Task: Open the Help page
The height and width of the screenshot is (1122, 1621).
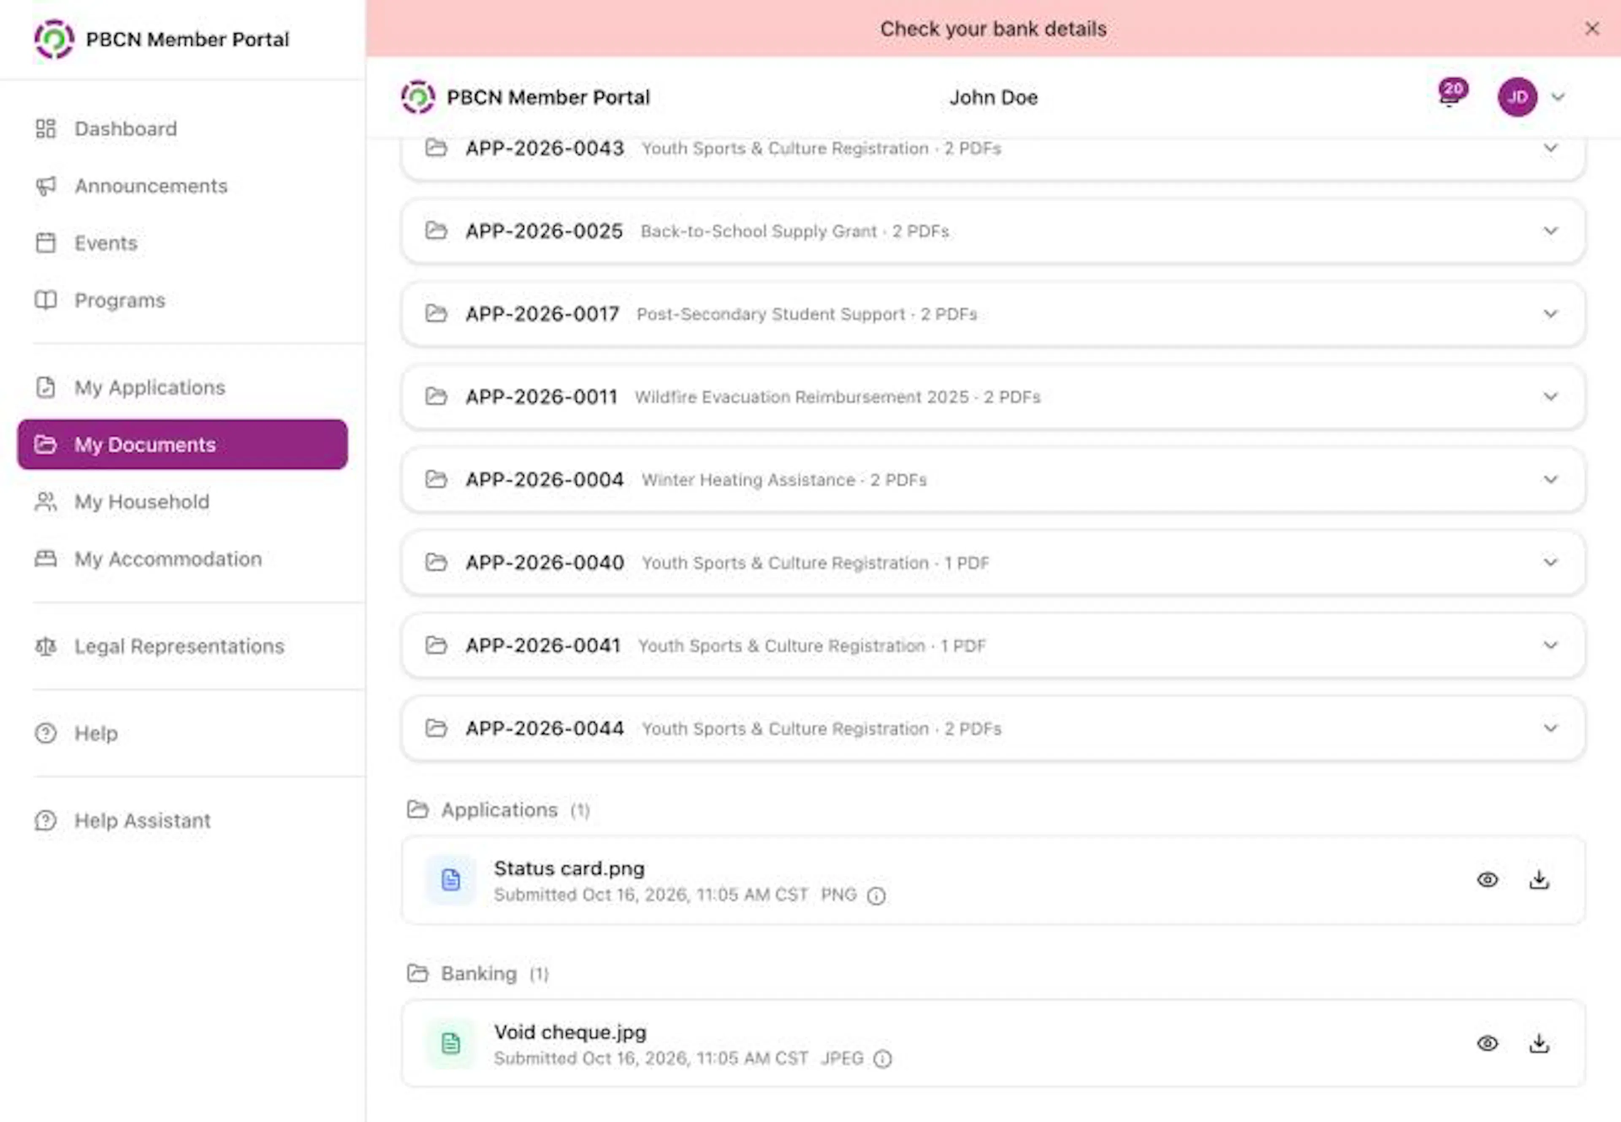Action: [182, 733]
